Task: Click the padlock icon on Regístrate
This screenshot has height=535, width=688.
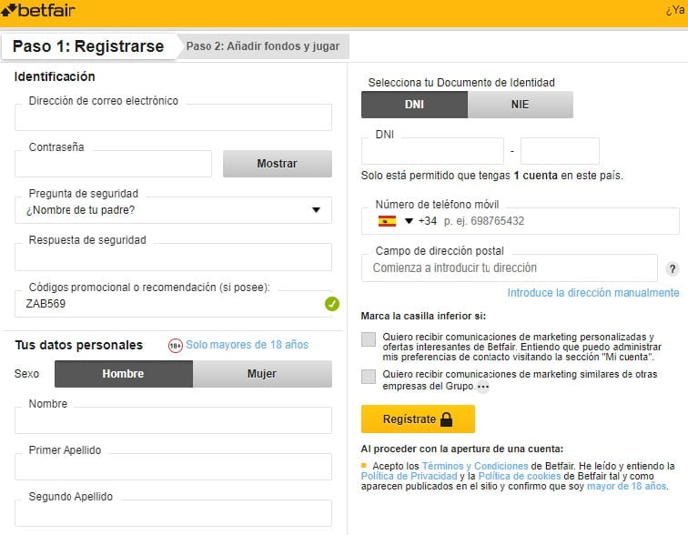Action: pyautogui.click(x=446, y=419)
